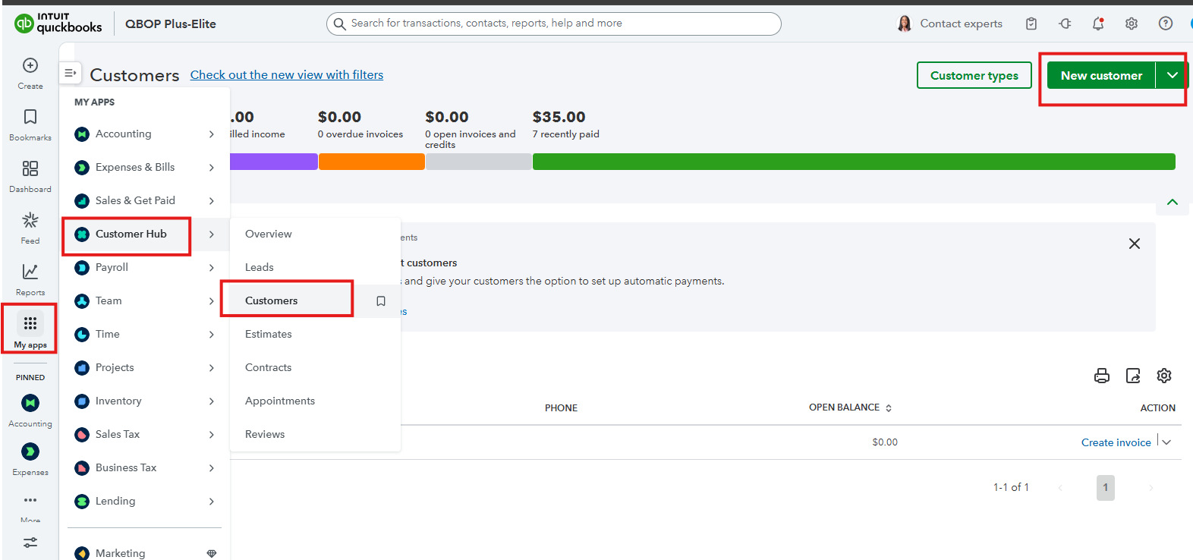The width and height of the screenshot is (1193, 560).
Task: Click the Create plus icon
Action: pyautogui.click(x=30, y=66)
